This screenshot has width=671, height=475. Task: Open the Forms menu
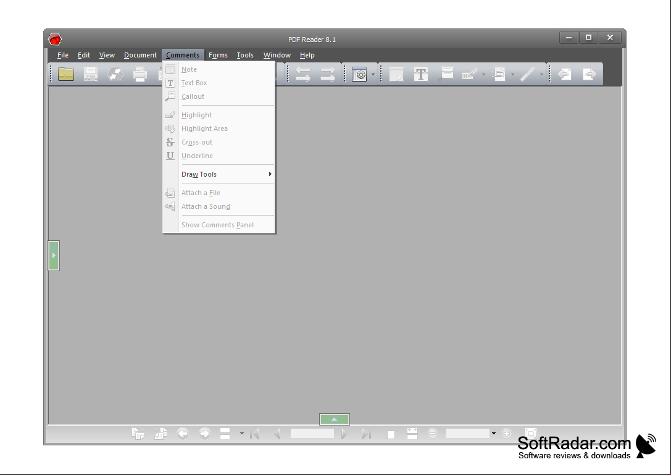pyautogui.click(x=219, y=55)
